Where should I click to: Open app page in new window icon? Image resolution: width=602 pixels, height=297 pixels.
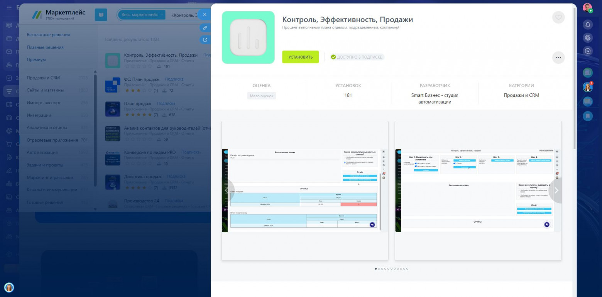pos(205,39)
